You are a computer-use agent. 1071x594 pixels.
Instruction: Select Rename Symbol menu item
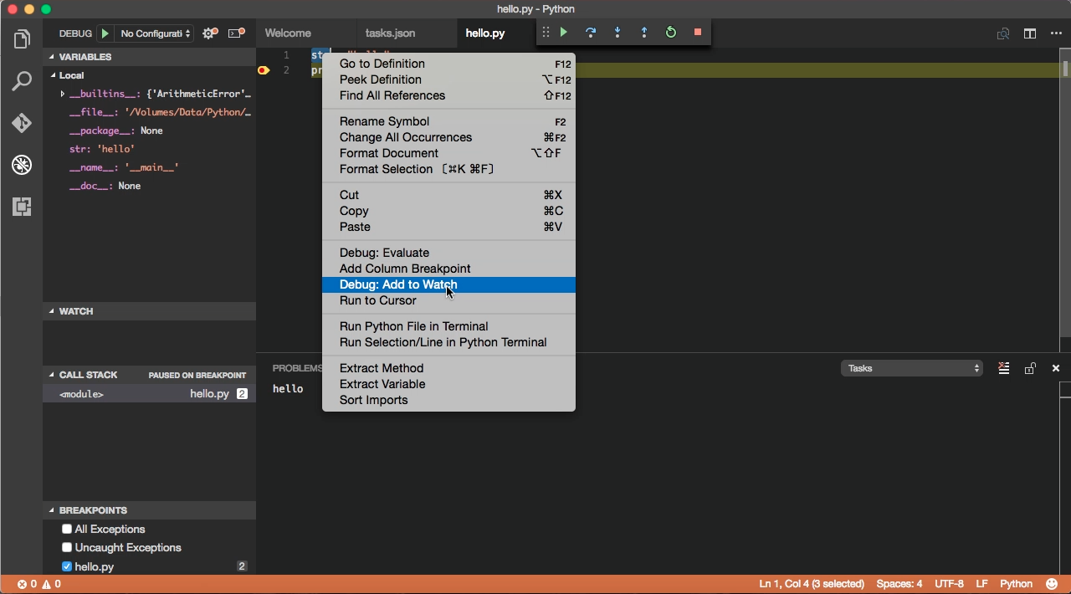coord(448,121)
